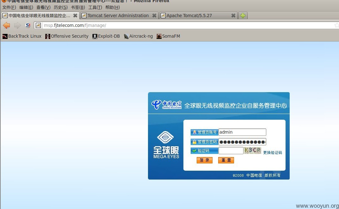Focus the empty captcha input field
This screenshot has height=209, width=339.
pos(231,150)
